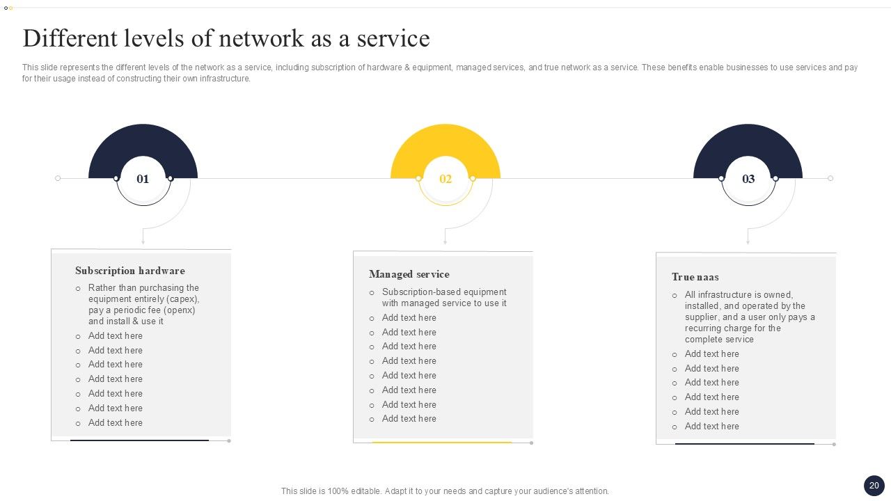The width and height of the screenshot is (891, 501).
Task: Click the slide title "Different levels of network as a service"
Action: click(x=226, y=38)
